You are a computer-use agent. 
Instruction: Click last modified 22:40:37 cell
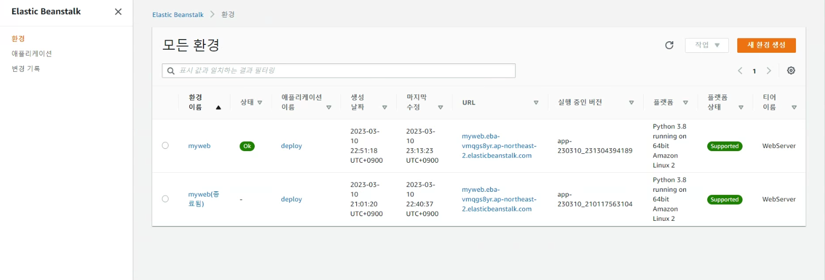tap(422, 199)
